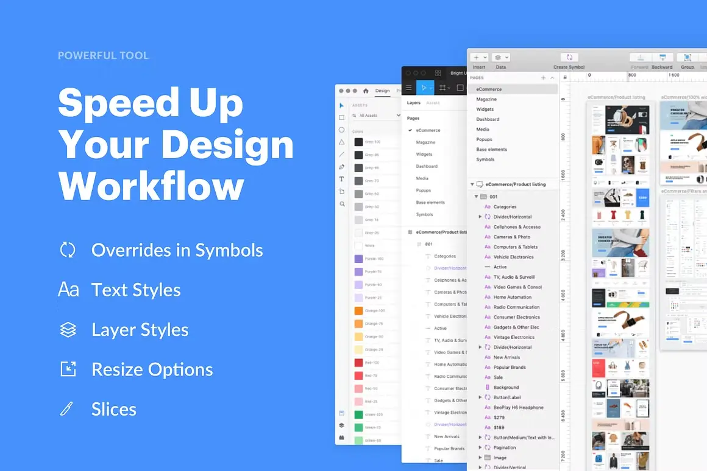Collapse the eCommerce/Product listing group

pyautogui.click(x=472, y=184)
